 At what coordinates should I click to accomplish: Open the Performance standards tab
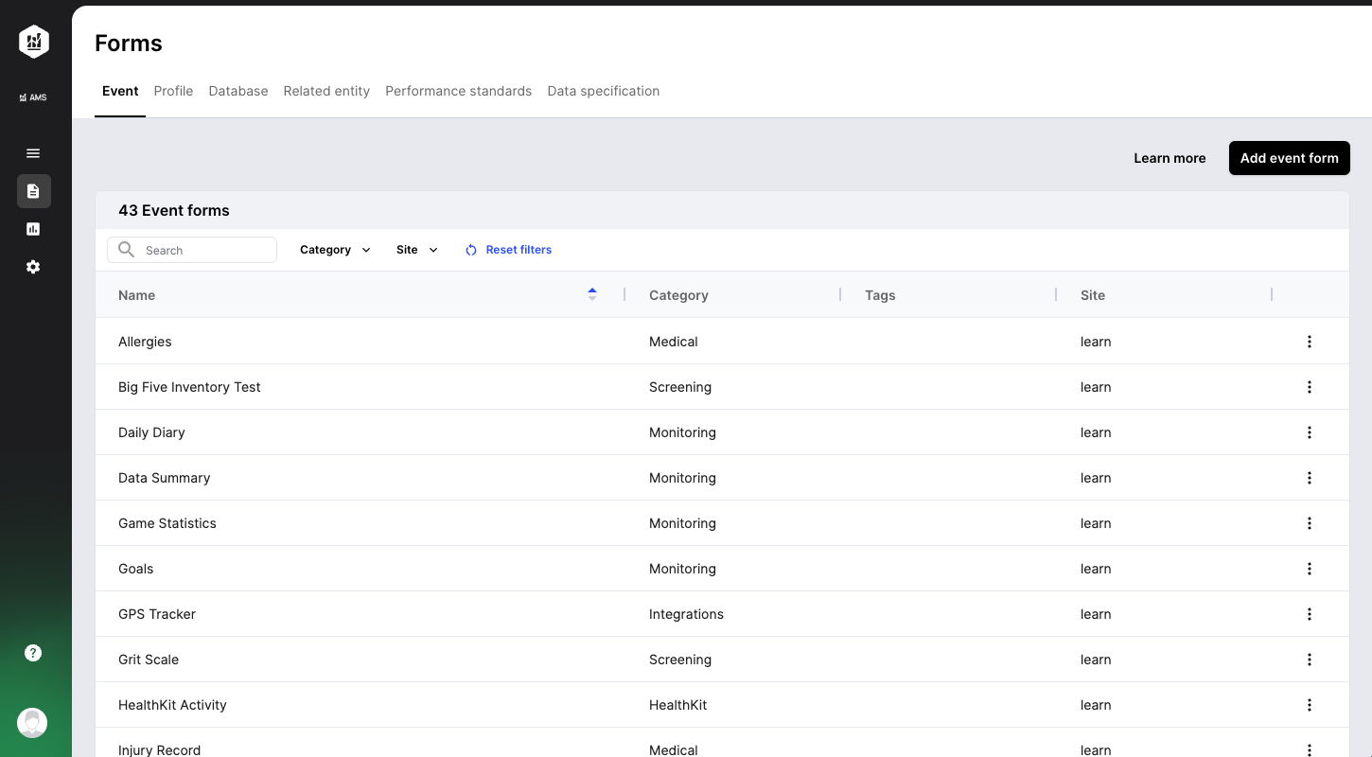(x=458, y=91)
